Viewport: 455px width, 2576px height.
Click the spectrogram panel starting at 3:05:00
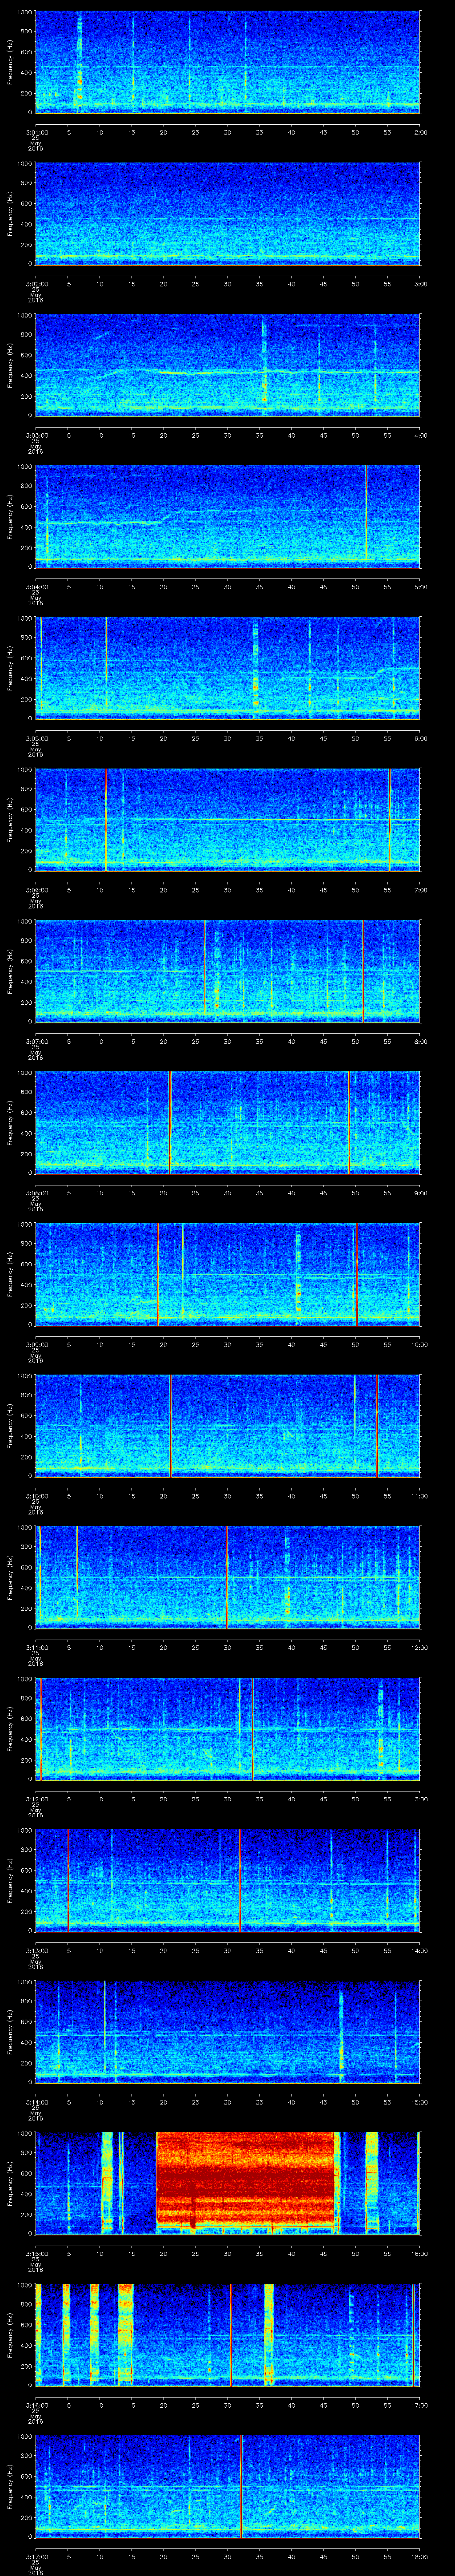click(228, 668)
